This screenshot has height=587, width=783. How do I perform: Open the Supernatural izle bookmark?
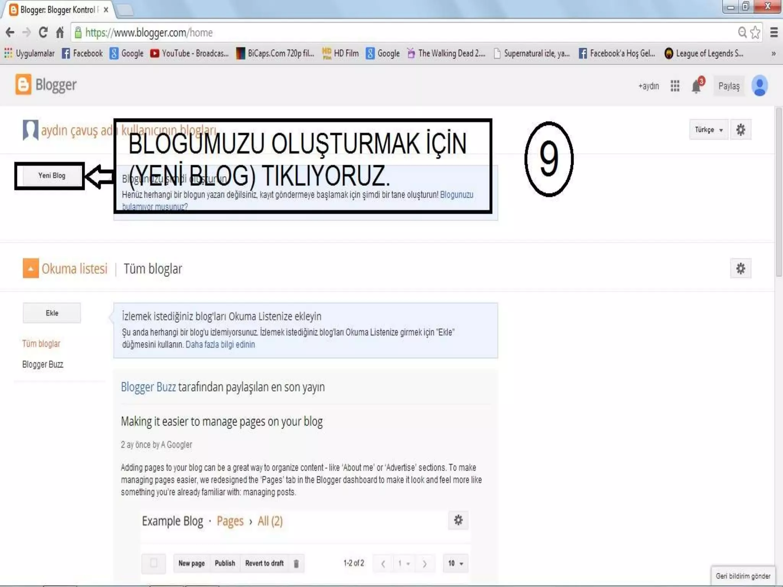(x=531, y=53)
